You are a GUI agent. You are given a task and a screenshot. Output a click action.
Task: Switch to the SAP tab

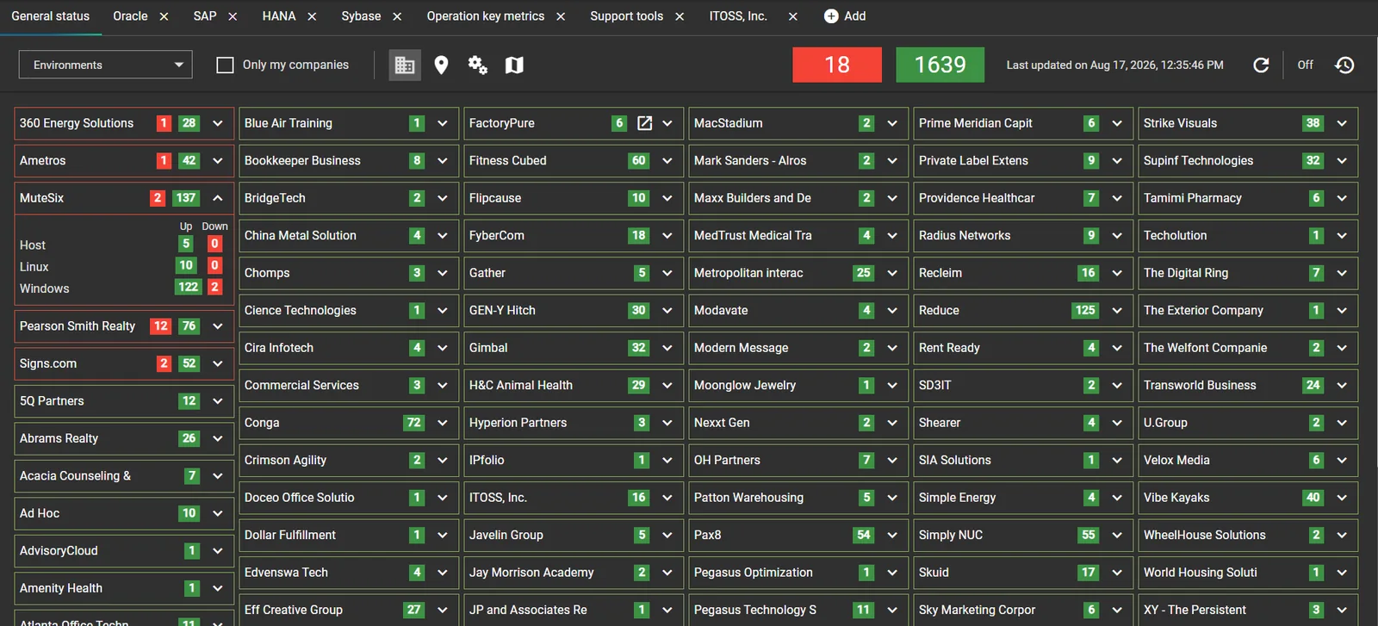205,16
